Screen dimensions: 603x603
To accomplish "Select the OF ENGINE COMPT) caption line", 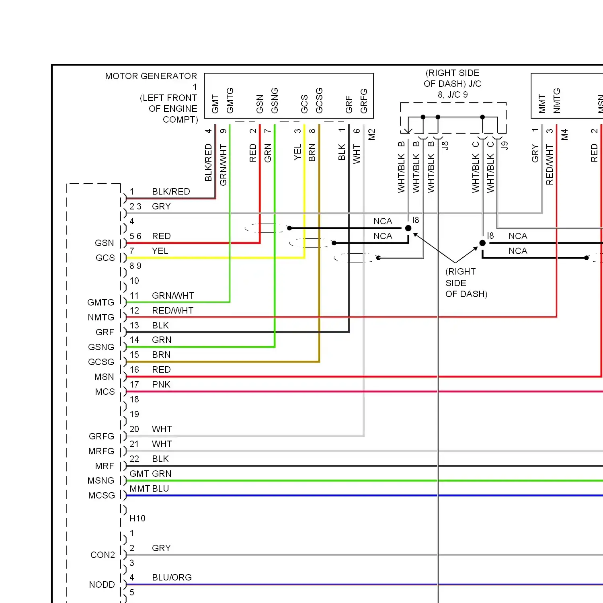I will pos(173,114).
